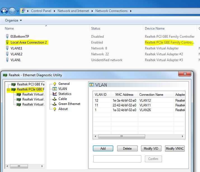Open the Cable page

click(x=63, y=99)
